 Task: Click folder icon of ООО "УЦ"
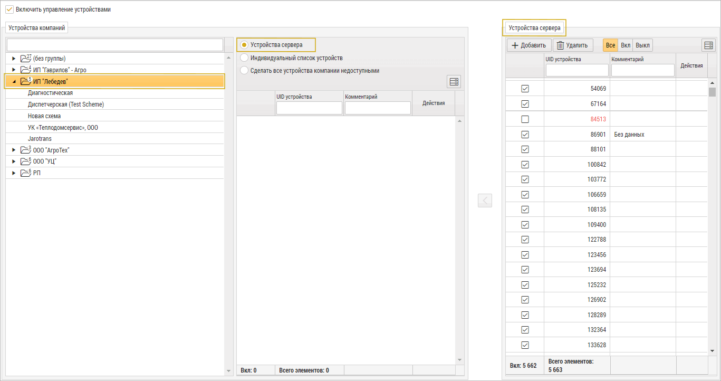(25, 161)
